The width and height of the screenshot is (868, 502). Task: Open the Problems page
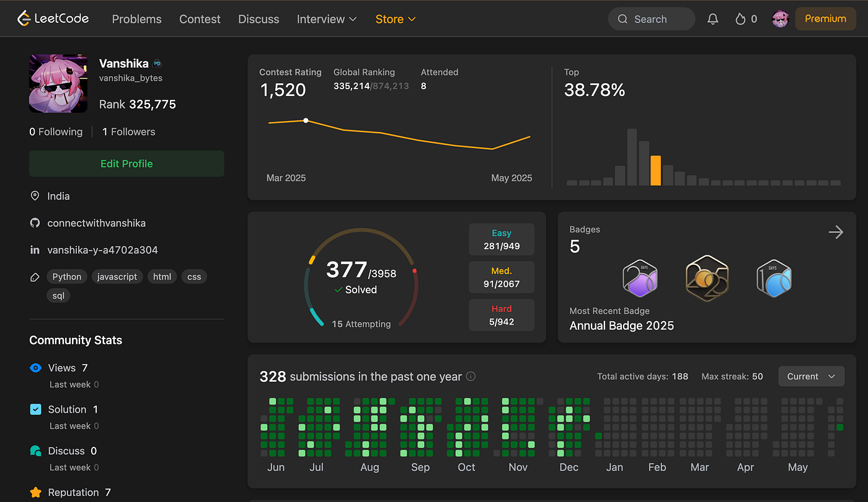[x=136, y=19]
